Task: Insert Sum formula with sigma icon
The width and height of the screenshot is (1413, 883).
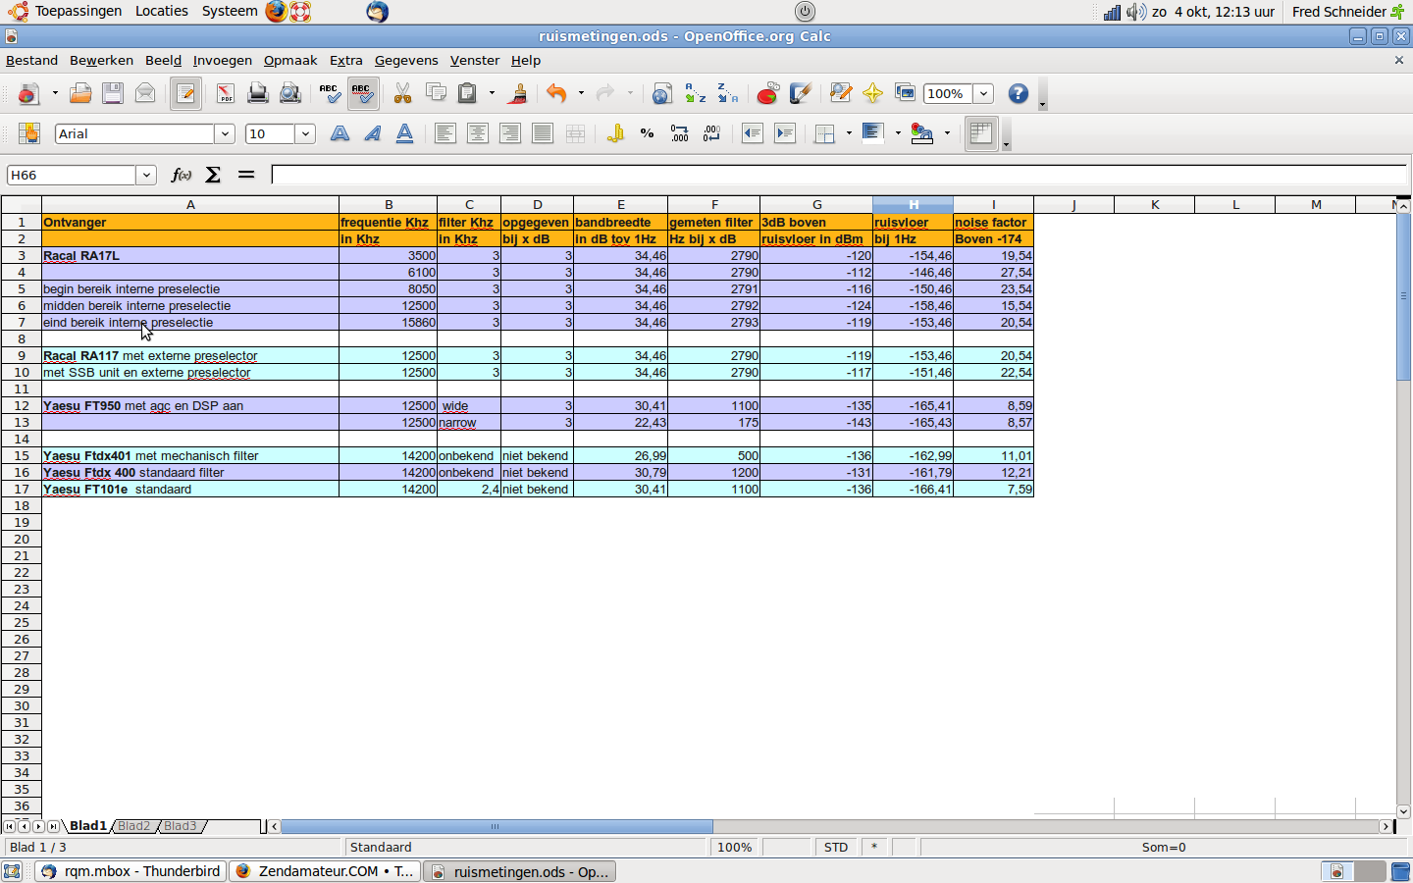Action: (213, 175)
